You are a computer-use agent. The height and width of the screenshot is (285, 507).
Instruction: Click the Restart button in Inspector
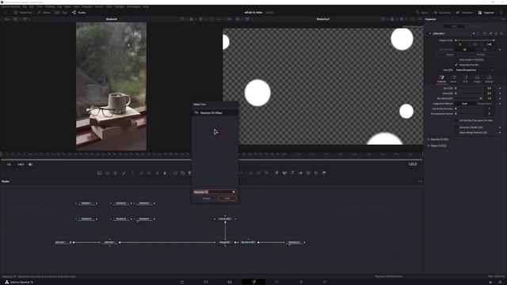450,55
